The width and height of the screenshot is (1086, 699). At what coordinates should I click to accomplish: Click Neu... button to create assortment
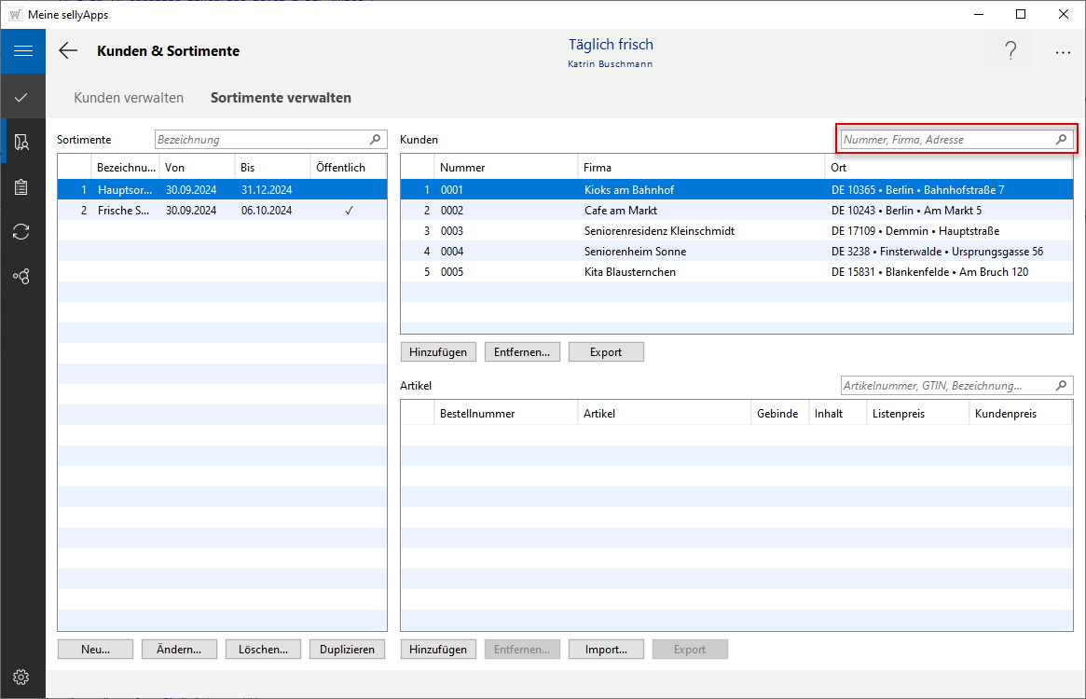(95, 650)
